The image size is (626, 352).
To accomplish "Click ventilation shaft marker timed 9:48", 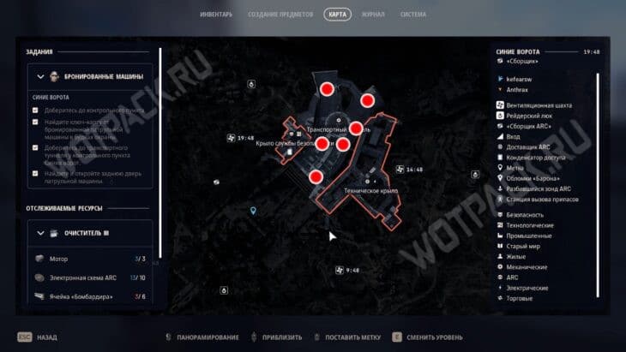I will click(340, 271).
